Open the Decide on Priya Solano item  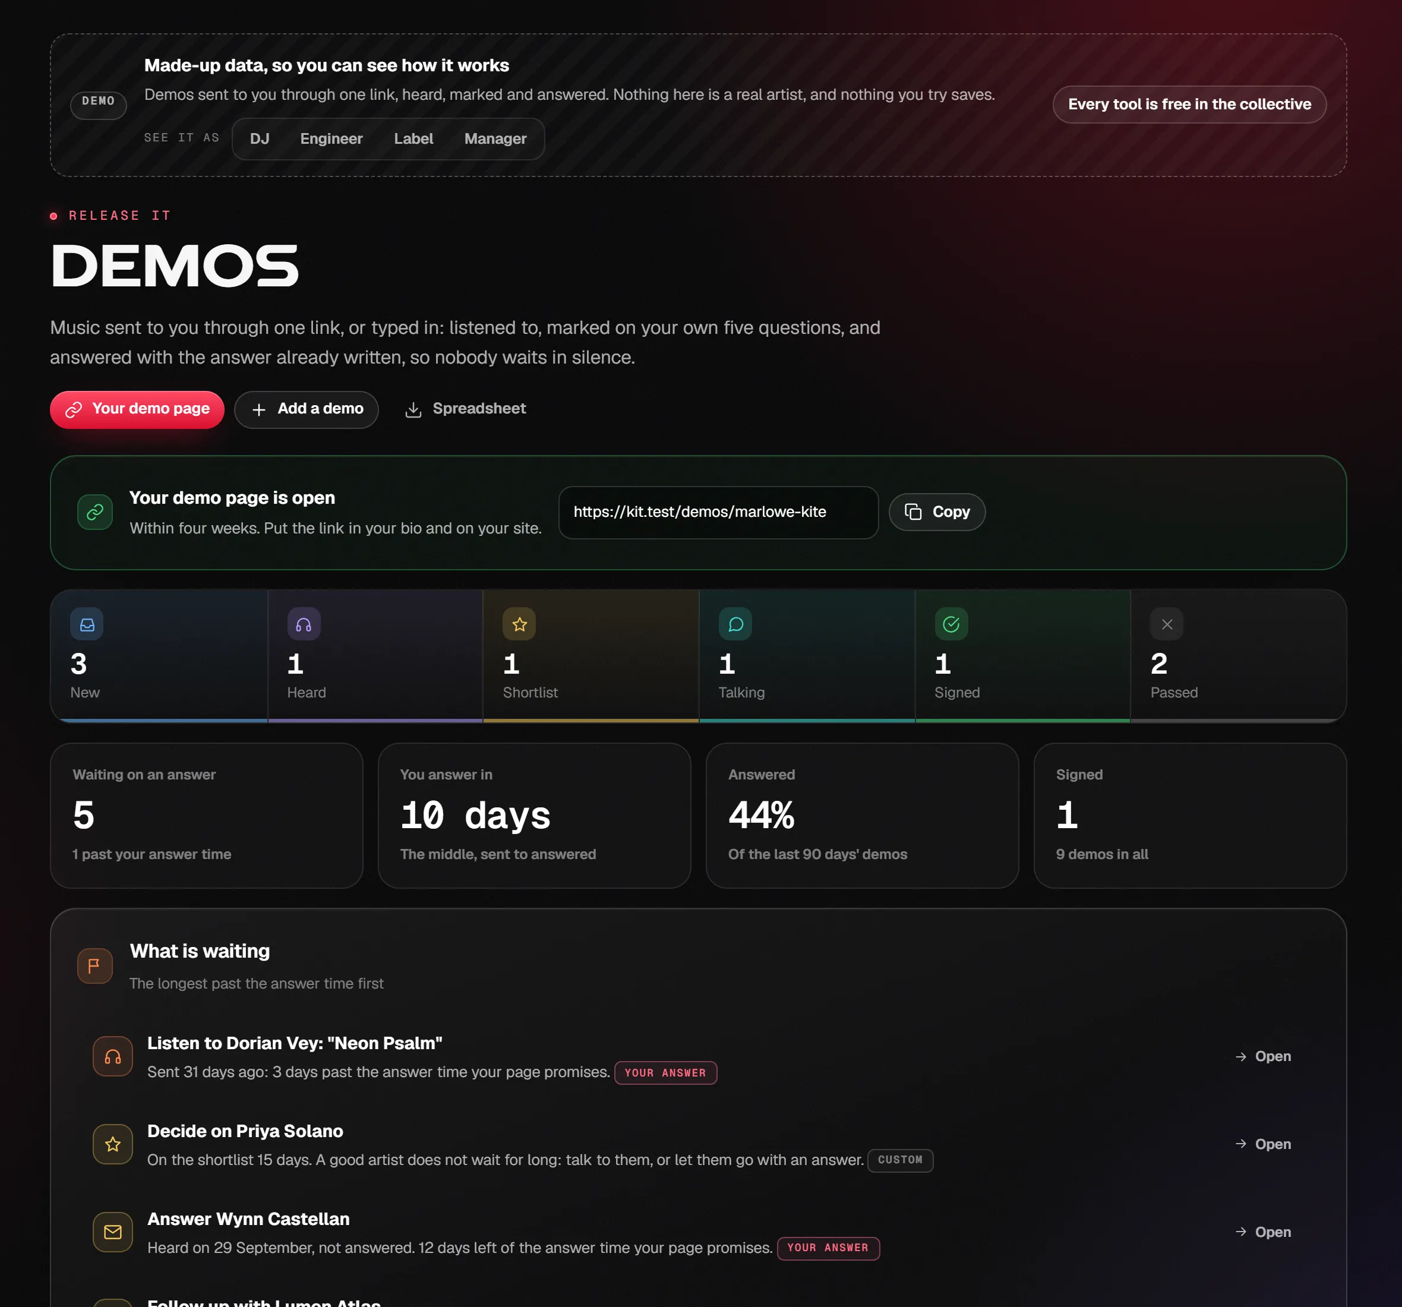[1263, 1144]
